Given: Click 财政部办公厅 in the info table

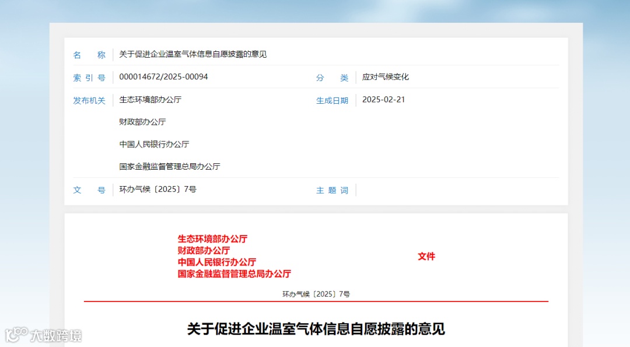Looking at the screenshot, I should click(142, 122).
